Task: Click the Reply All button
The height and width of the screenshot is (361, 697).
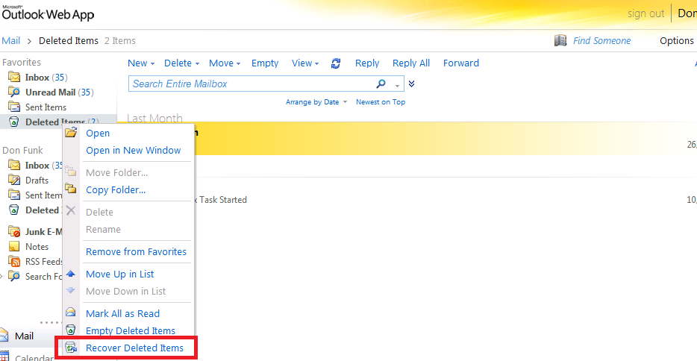Action: coord(410,63)
